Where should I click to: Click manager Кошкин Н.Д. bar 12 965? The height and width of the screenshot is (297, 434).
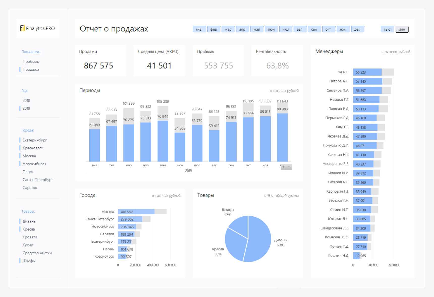tap(356, 256)
